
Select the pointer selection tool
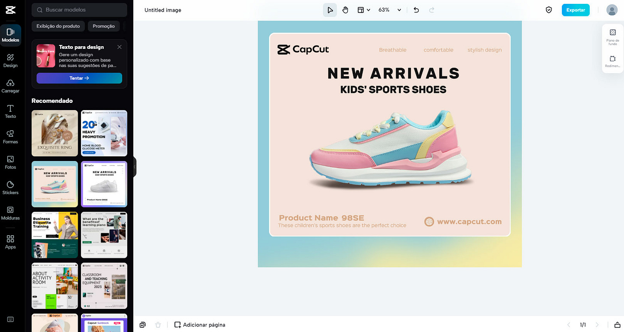[x=330, y=10]
